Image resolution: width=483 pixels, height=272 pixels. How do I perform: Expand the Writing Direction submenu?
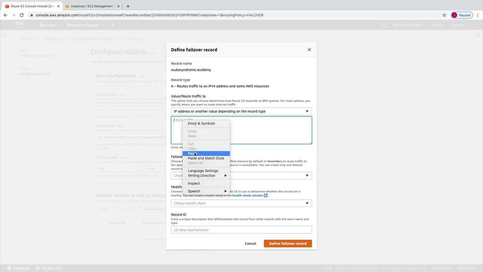(206, 176)
